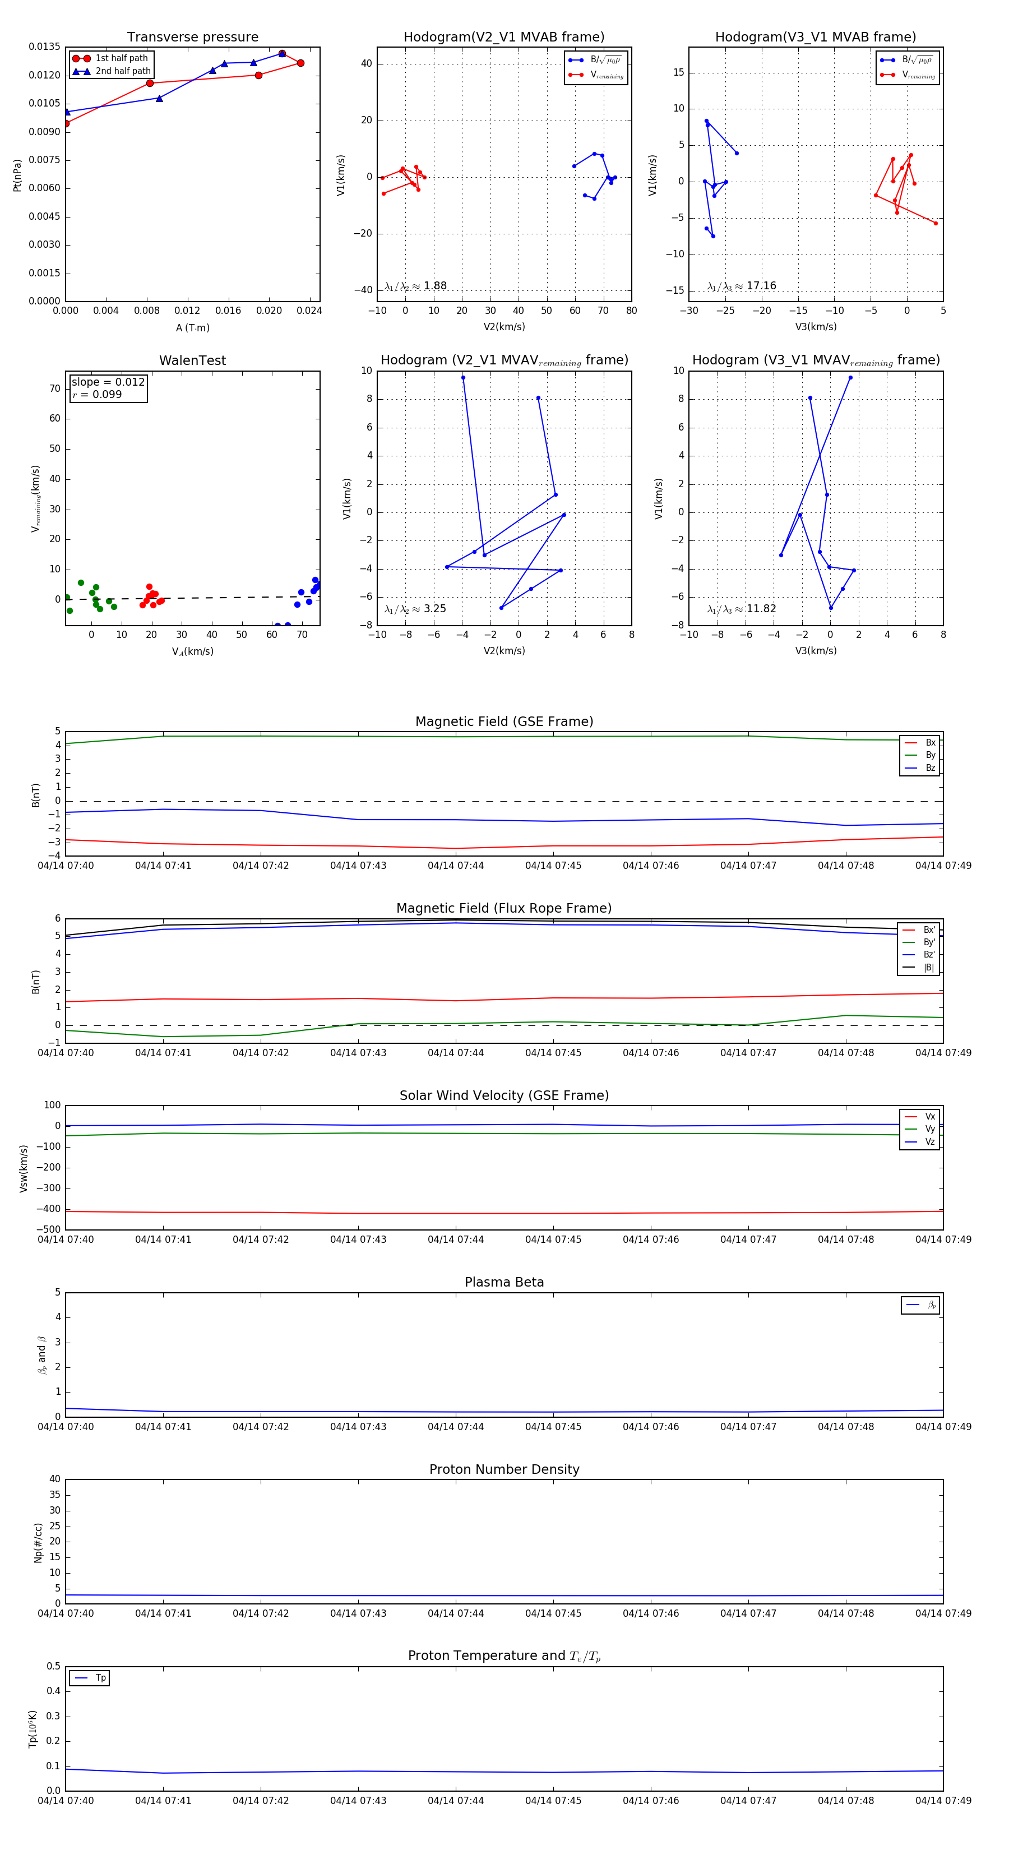Click the "Hodogram(V2_V1 MVAB frame)" title
1009x1850 pixels.
[504, 38]
